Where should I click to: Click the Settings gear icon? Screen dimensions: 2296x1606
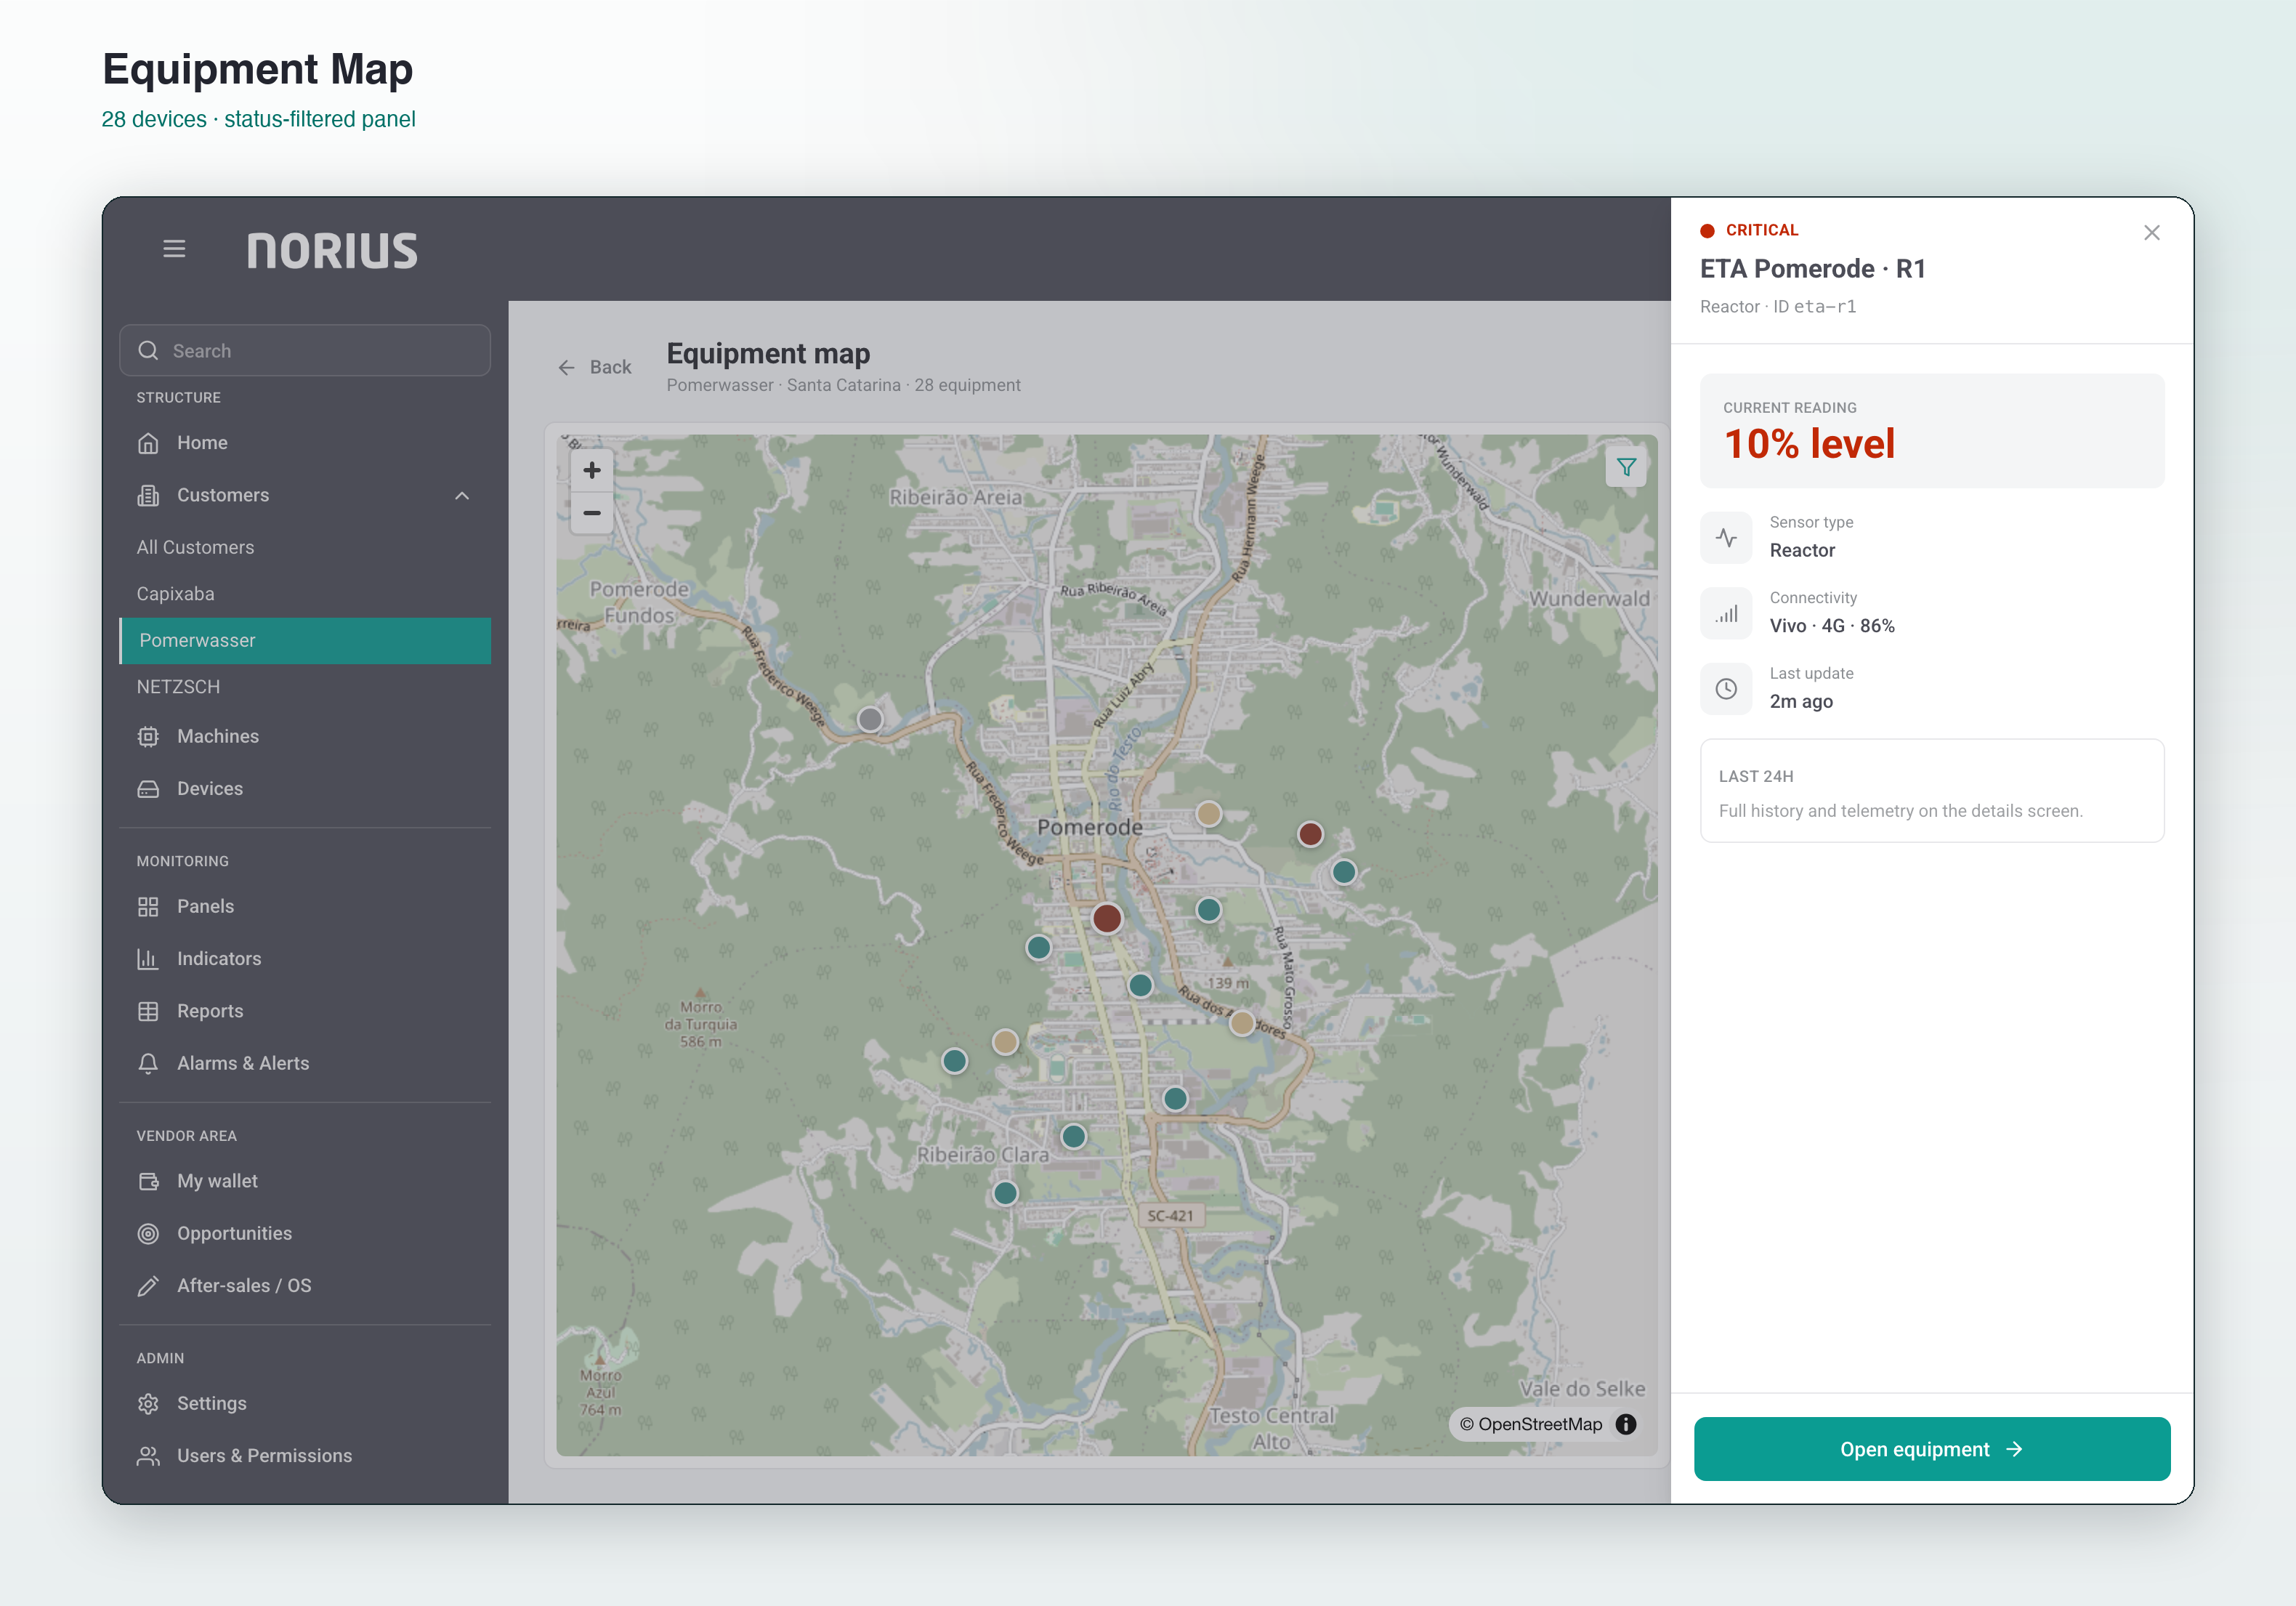(148, 1404)
